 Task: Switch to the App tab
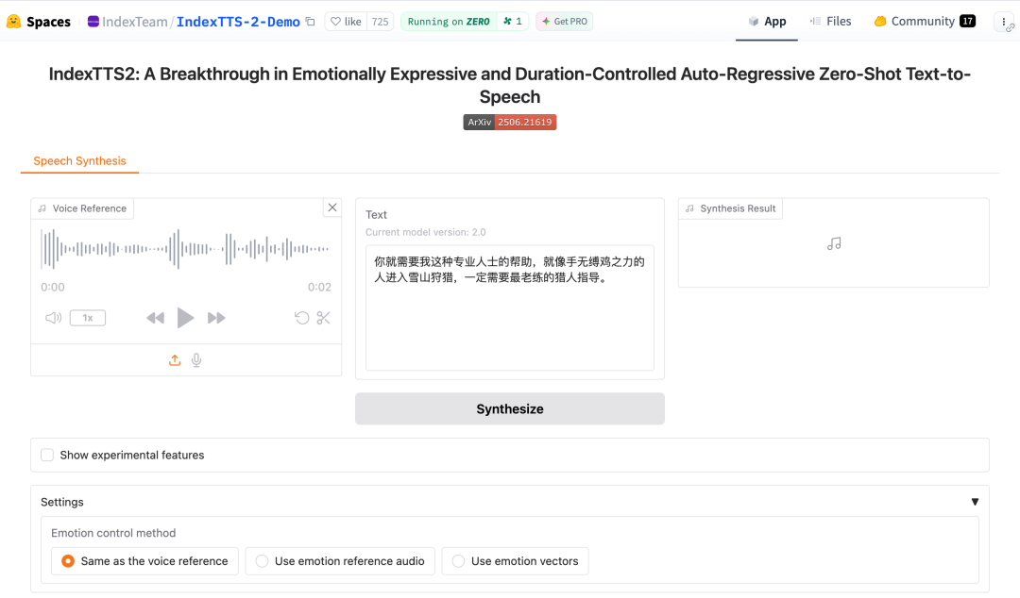pyautogui.click(x=767, y=22)
